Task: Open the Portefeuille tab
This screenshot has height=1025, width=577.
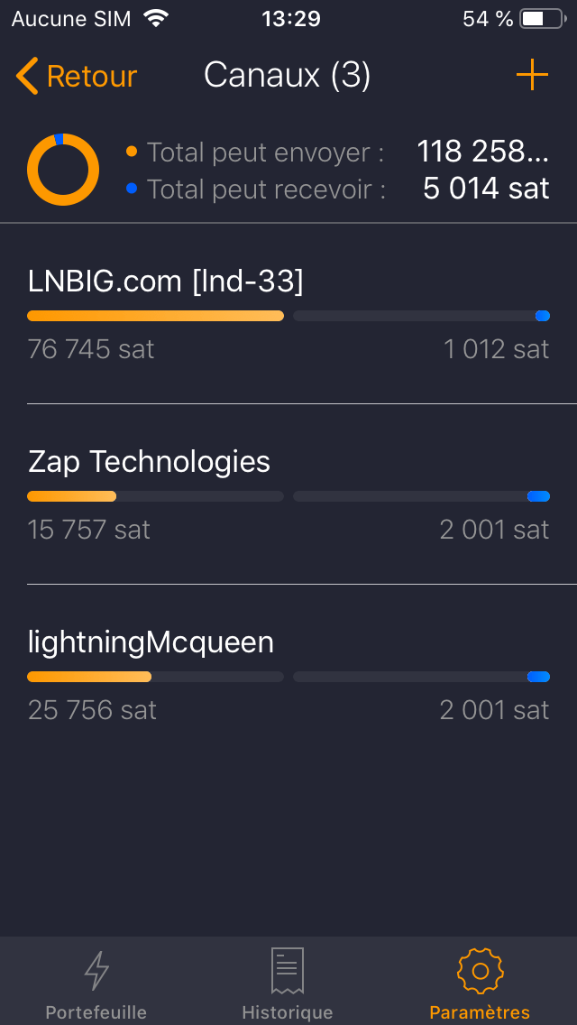Action: [96, 1011]
